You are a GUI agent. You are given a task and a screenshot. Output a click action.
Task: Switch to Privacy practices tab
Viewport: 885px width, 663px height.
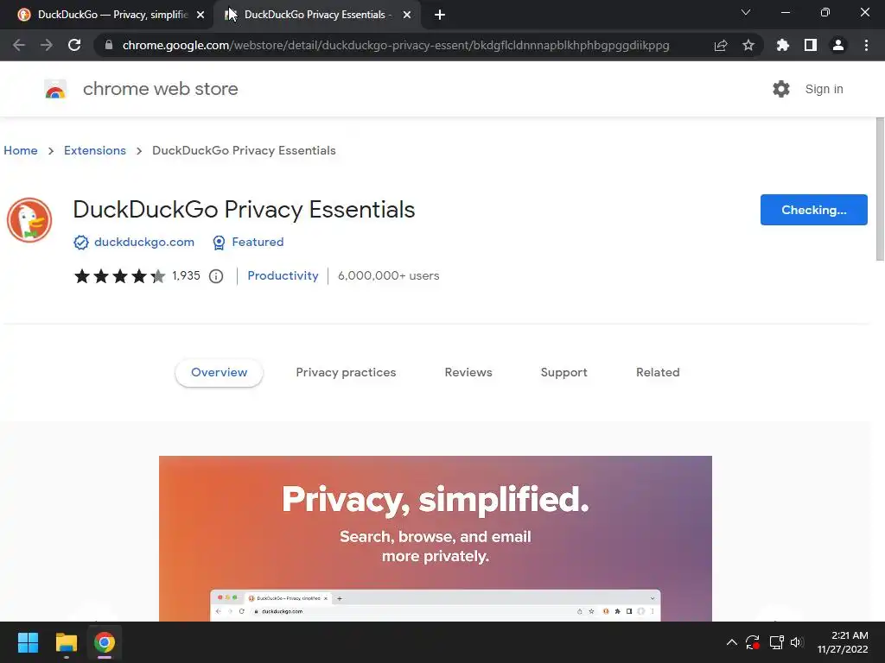pyautogui.click(x=346, y=372)
